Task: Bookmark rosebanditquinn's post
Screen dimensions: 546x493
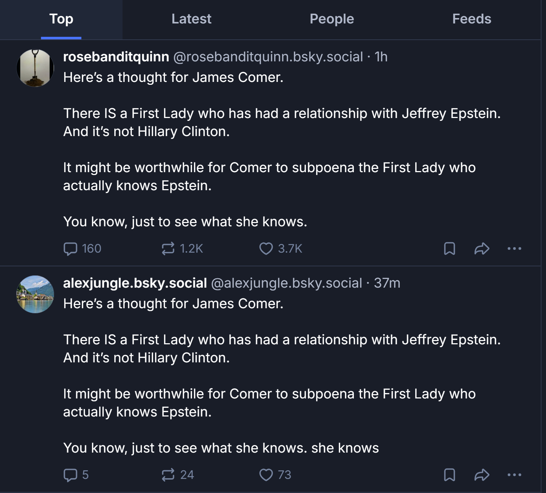Action: click(x=449, y=249)
